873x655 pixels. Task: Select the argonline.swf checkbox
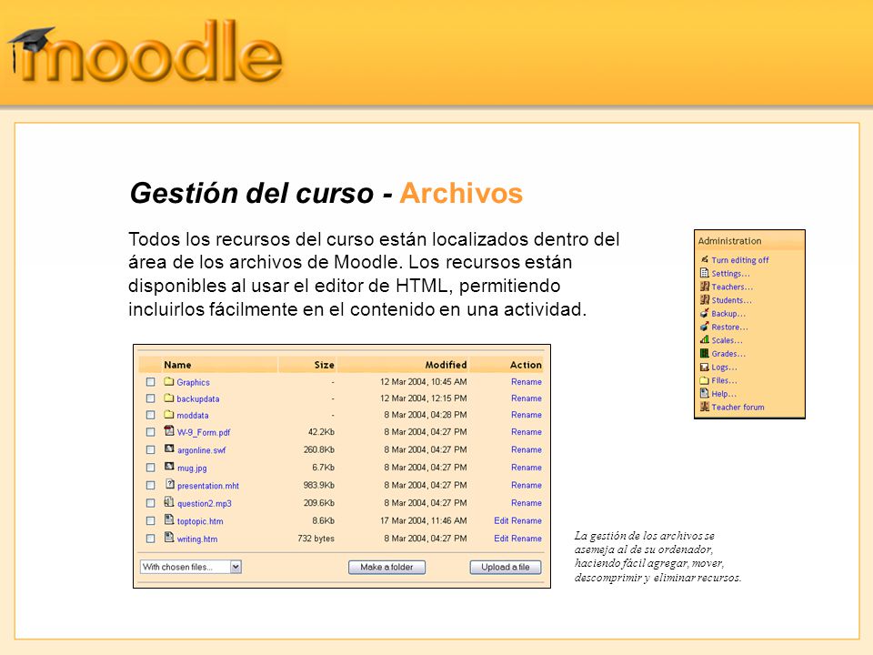coord(150,449)
